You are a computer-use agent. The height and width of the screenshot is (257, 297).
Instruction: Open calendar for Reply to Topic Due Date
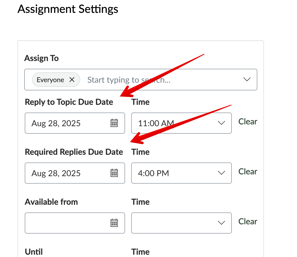point(114,123)
